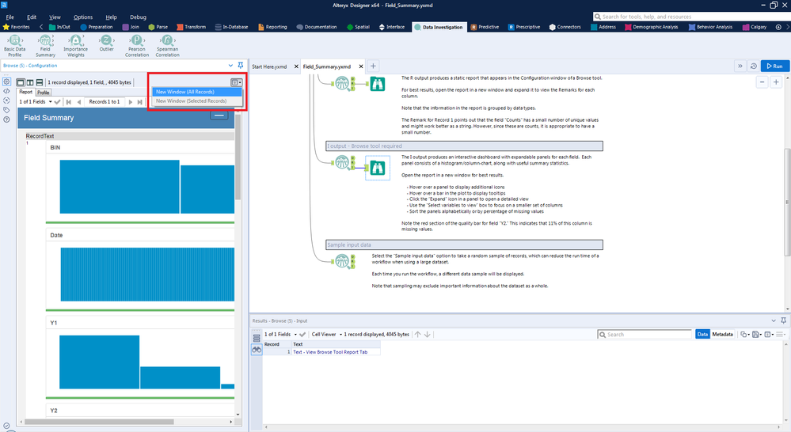Screen dimensions: 791x432
Task: Apply field selection checkmark in Configuration
Action: 57,102
